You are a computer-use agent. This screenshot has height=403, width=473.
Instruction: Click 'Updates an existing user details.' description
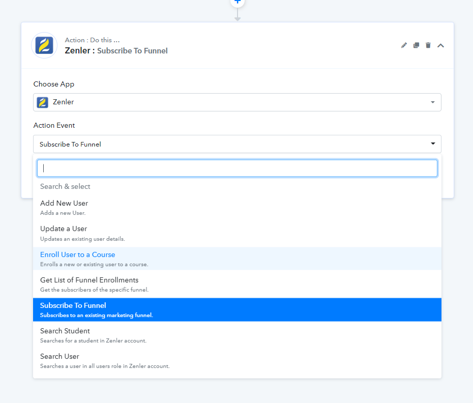82,239
